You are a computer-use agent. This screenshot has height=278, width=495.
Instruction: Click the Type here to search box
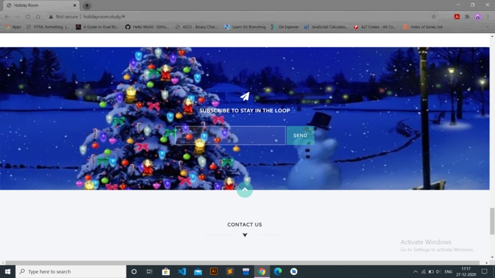(x=71, y=271)
